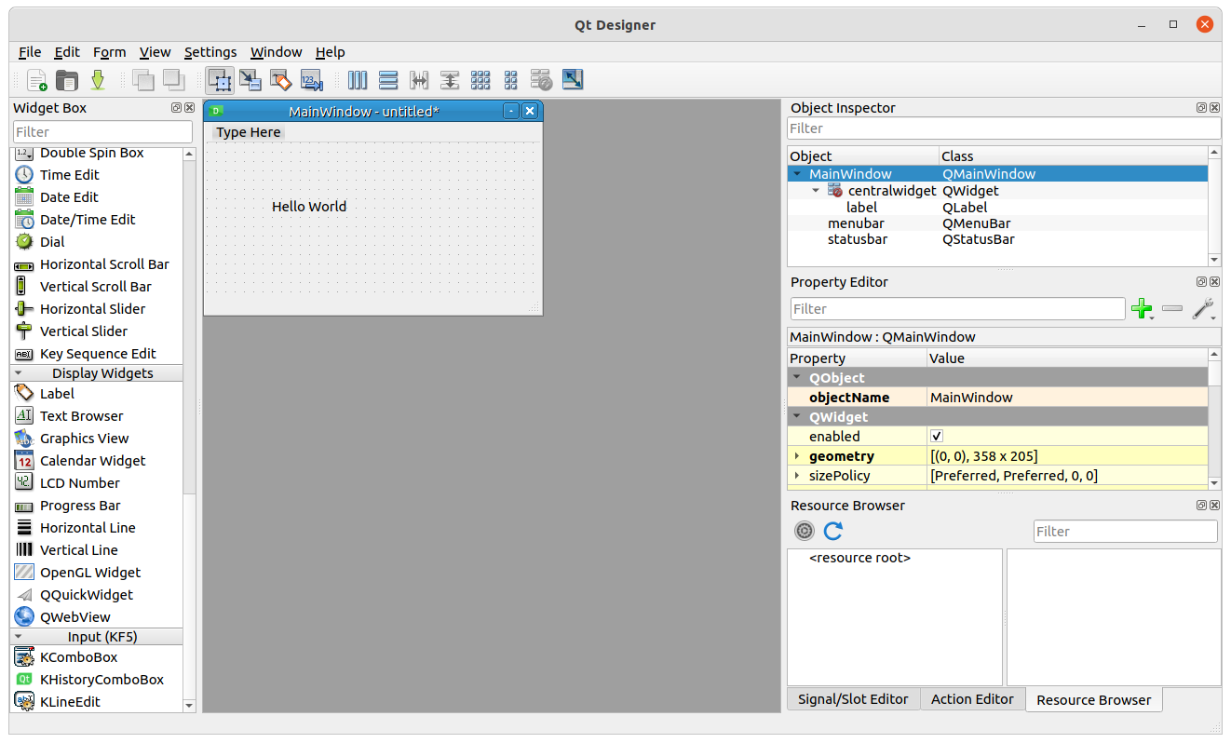Collapse the centralwidget tree node
This screenshot has width=1231, height=743.
[816, 191]
